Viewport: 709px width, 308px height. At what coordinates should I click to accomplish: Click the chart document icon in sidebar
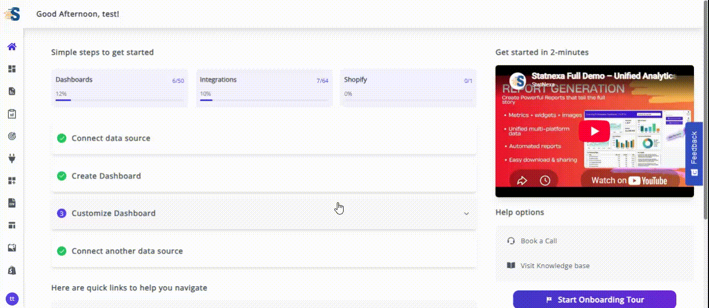coord(12,91)
